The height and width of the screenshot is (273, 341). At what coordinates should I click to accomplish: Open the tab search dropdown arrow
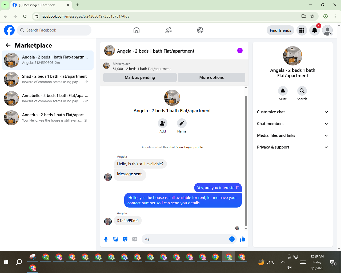pos(5,5)
